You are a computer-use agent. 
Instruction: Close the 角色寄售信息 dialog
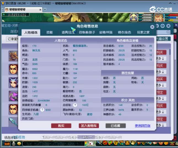[152, 27]
